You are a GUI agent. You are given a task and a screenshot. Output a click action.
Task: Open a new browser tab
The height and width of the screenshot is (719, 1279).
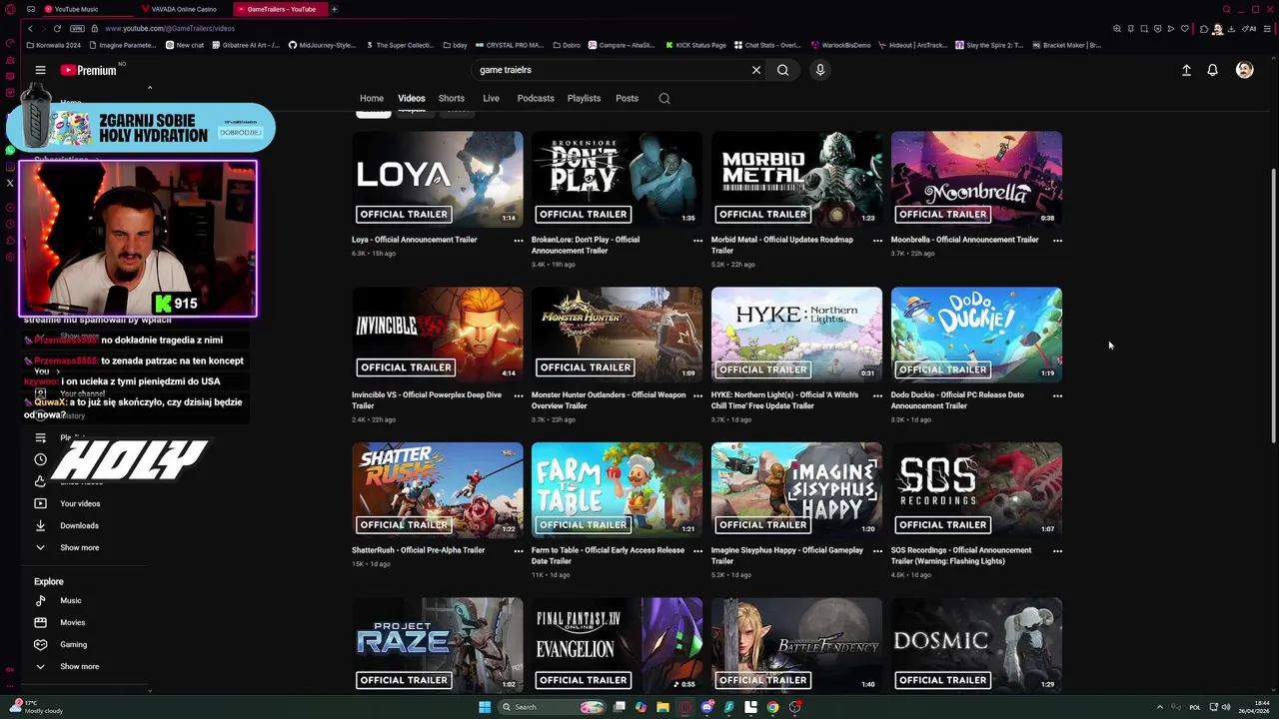335,9
